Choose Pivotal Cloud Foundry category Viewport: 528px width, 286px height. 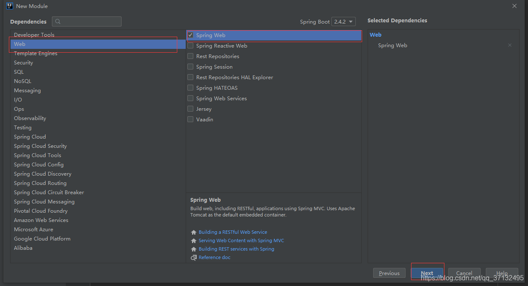point(98,211)
